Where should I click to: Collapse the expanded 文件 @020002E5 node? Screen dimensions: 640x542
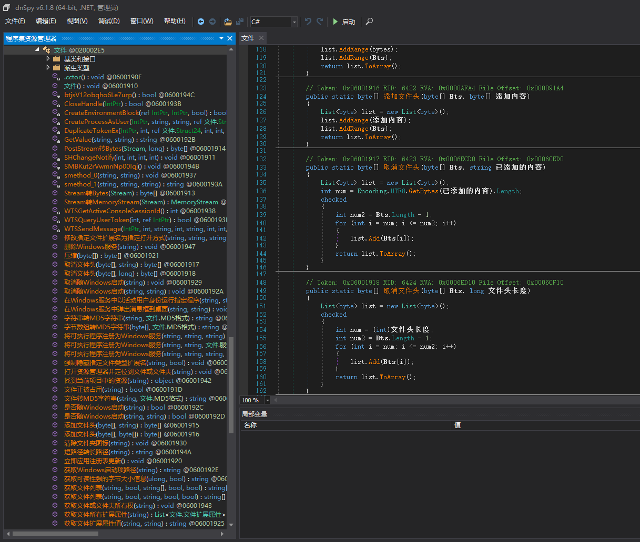point(37,50)
